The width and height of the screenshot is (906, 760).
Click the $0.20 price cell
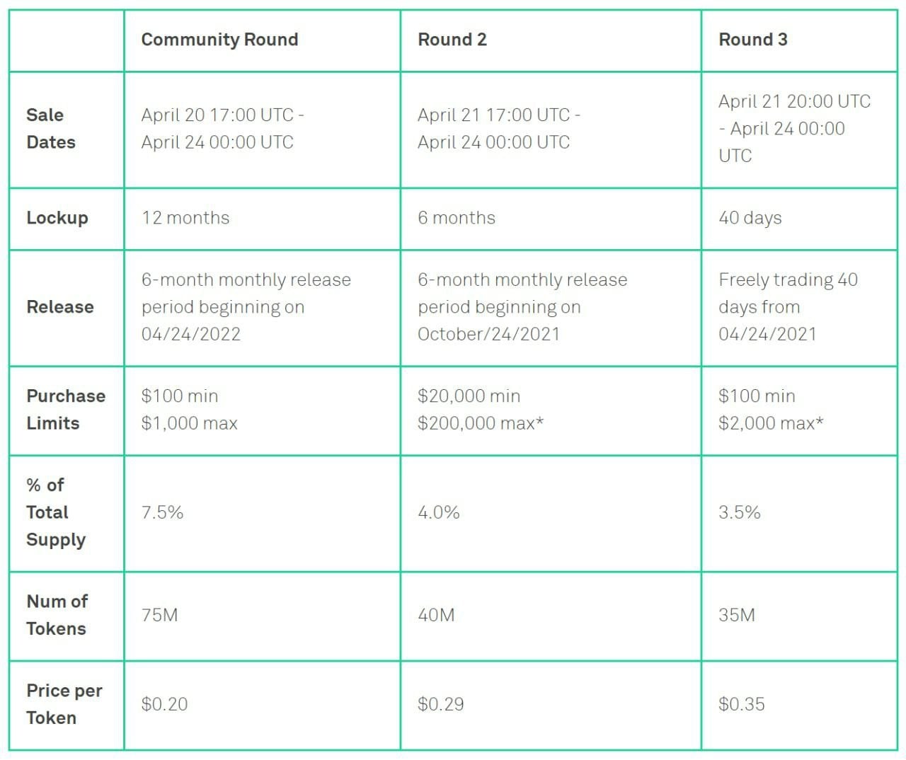(x=164, y=704)
